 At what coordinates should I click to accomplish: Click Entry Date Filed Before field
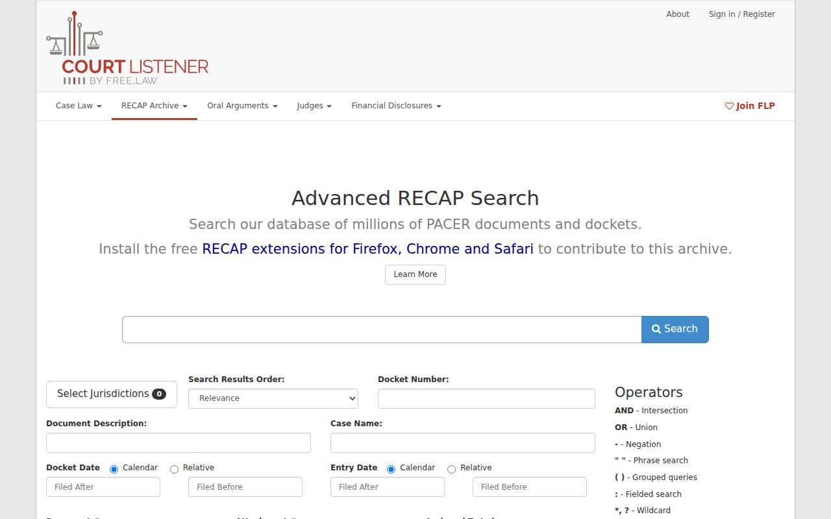[530, 487]
